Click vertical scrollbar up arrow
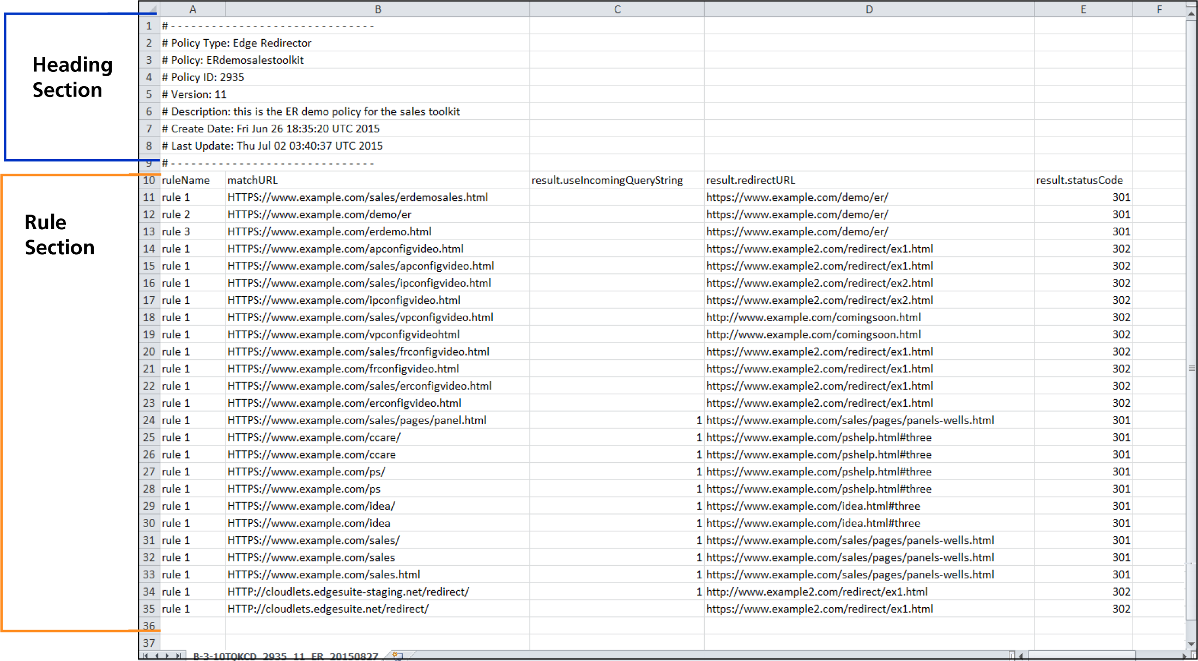This screenshot has height=661, width=1198. click(1191, 13)
